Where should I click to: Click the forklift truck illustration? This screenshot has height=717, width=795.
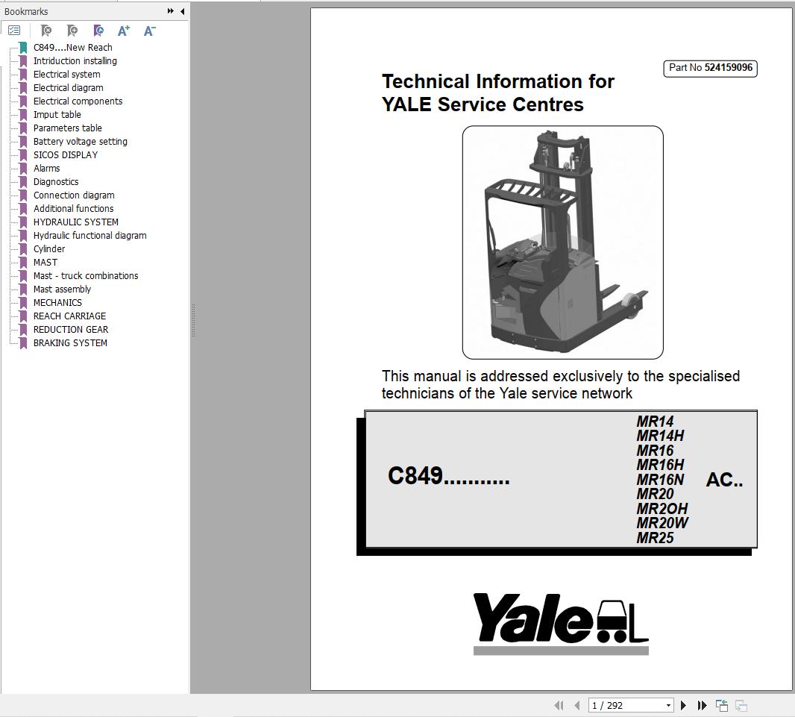[563, 242]
